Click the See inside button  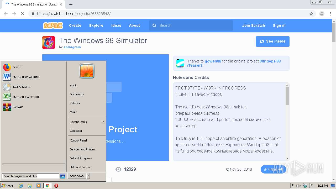coord(273,41)
